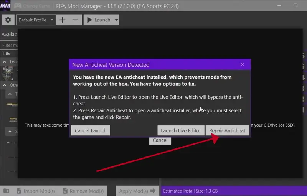Screen dimensions: 307x196
Task: Click Apply Mod(s) button
Action: coord(137,191)
